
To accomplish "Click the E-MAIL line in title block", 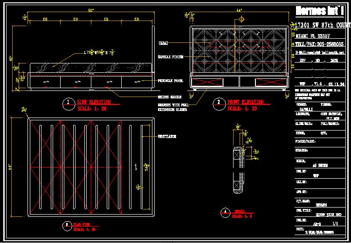I will (320, 53).
